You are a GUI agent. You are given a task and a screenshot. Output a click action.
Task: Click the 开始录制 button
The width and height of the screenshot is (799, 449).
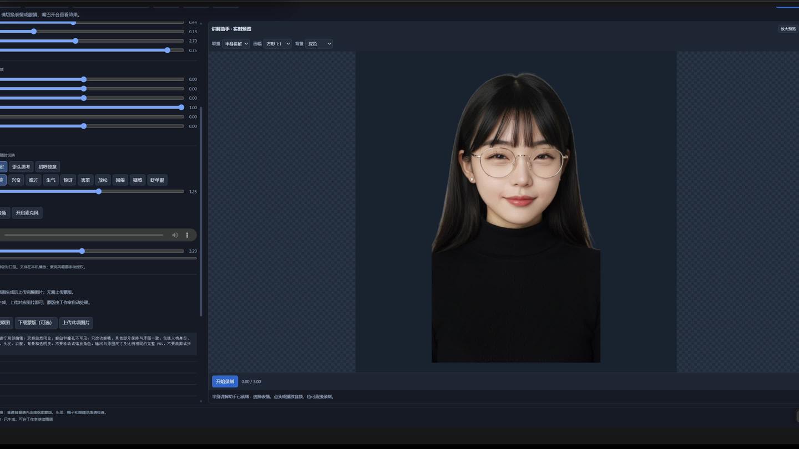click(225, 381)
